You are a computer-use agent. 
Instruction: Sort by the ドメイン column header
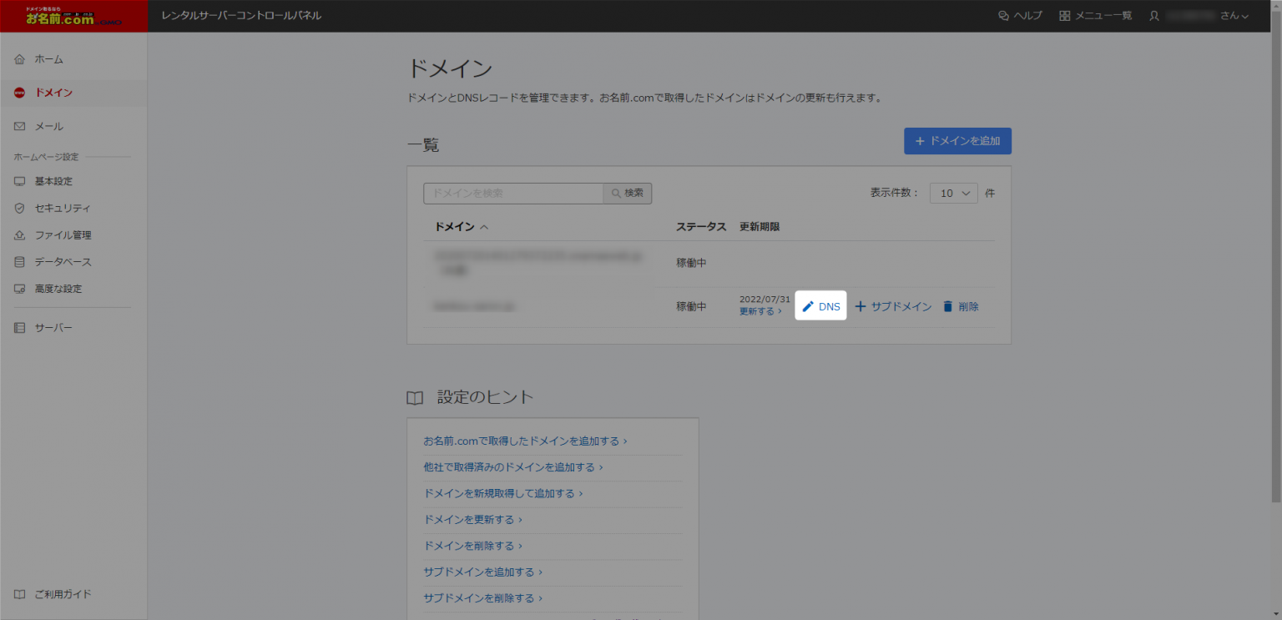coord(462,227)
